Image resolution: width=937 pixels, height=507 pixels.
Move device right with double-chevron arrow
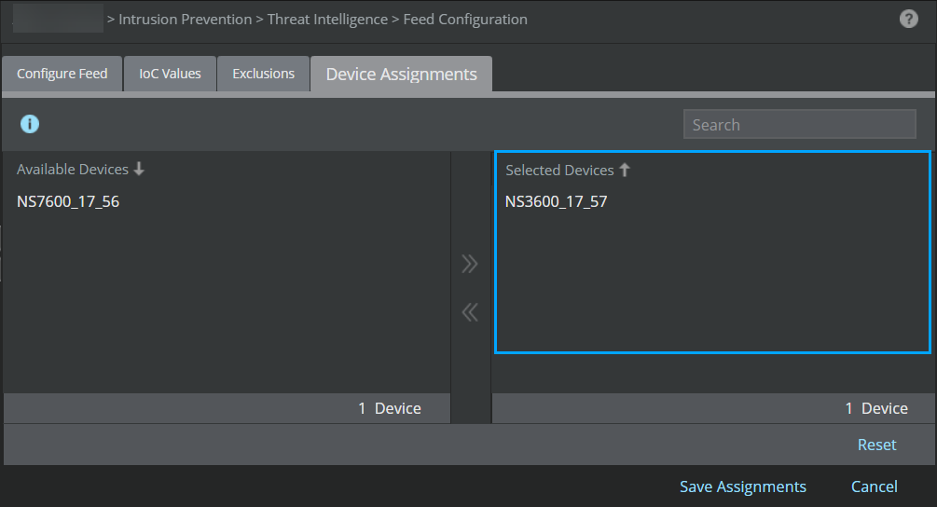(x=470, y=264)
